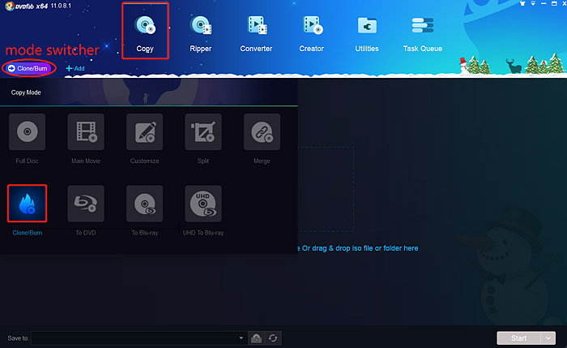Select the Full Disc copy mode
The width and height of the screenshot is (567, 348).
pos(27,139)
